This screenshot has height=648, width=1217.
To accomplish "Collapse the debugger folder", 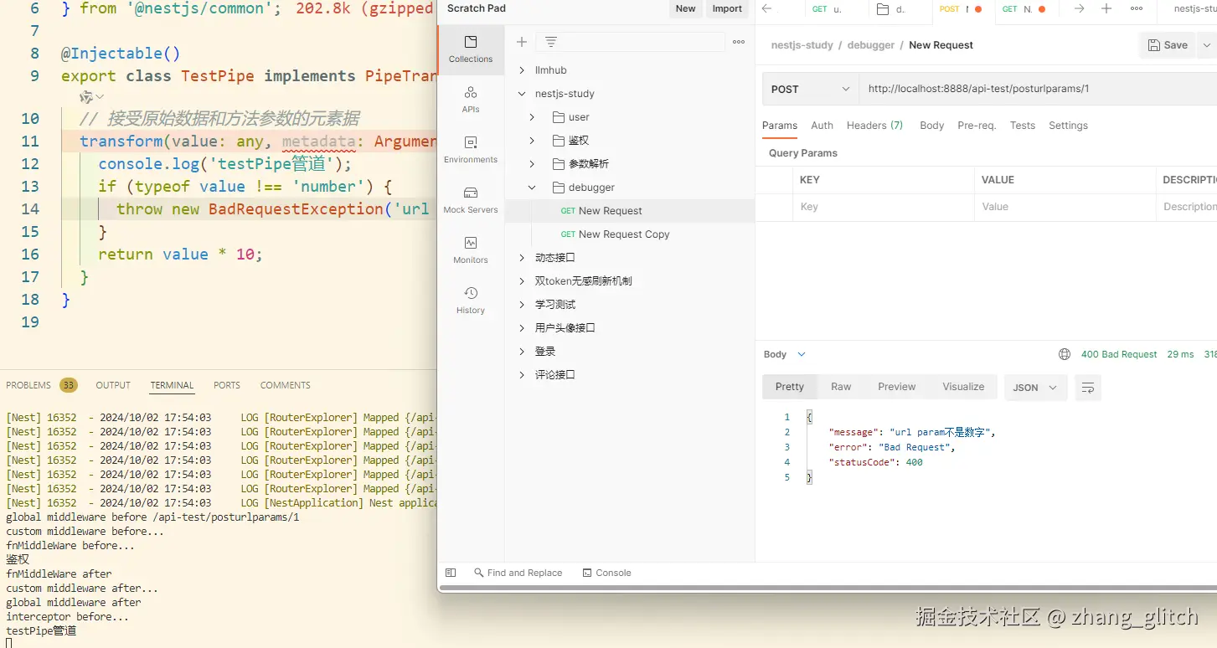I will (532, 188).
